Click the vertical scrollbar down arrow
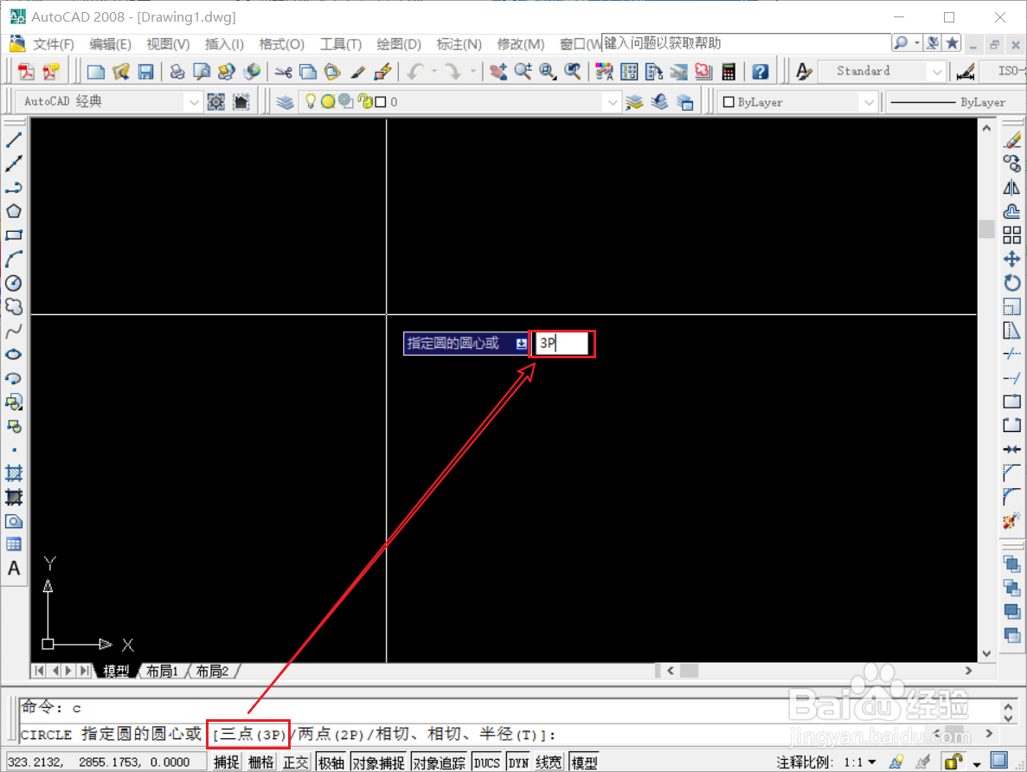The width and height of the screenshot is (1027, 772). (986, 653)
